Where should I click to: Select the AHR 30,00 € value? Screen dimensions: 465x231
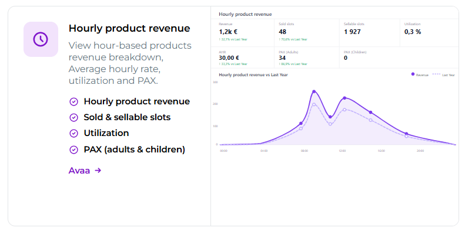tap(228, 58)
